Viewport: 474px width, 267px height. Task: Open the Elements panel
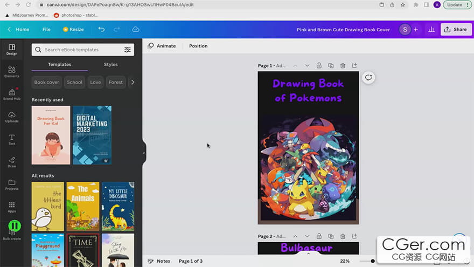[x=12, y=72]
